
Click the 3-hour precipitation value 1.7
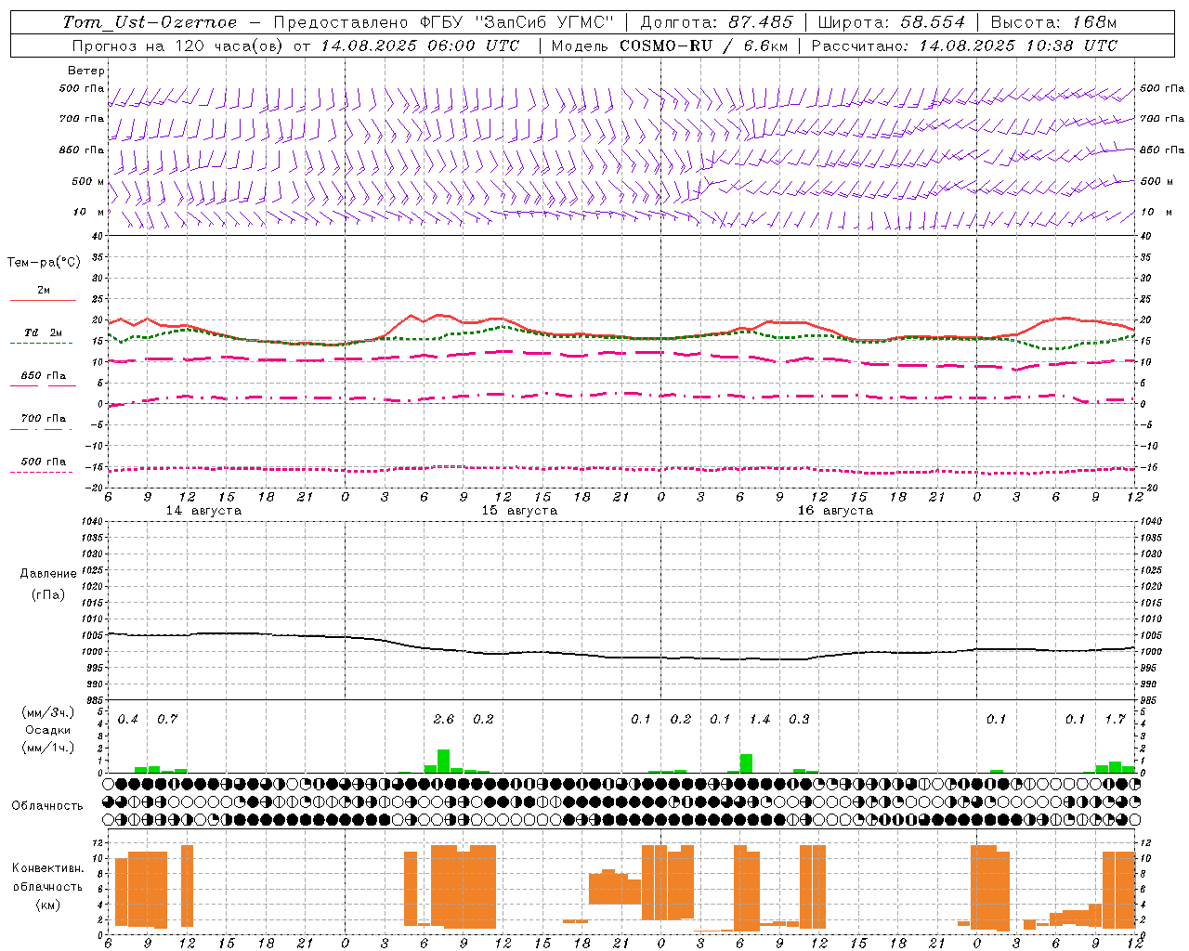pos(1115,720)
